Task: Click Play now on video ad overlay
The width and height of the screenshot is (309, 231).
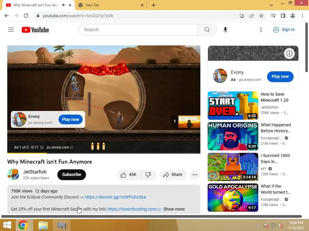Action: tap(71, 119)
